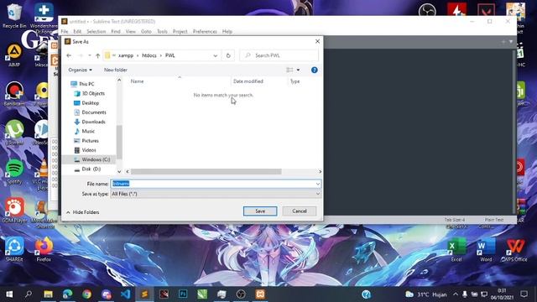
Task: Open Recycle Bin desktop icon
Action: (x=14, y=16)
